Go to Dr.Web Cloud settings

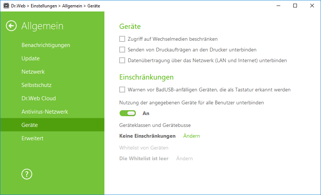(52, 98)
